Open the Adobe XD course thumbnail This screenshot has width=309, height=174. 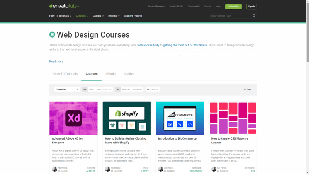(73, 118)
